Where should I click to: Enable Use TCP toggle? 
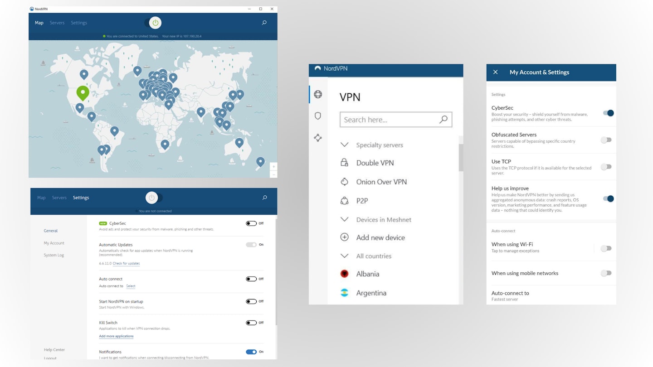click(x=606, y=167)
